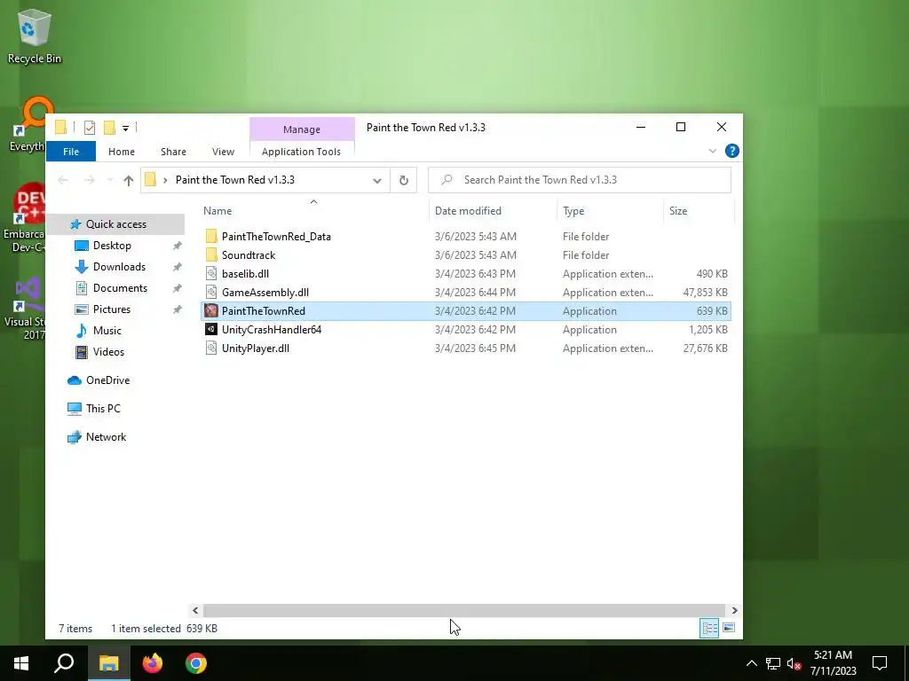
Task: Select the PaintTheTownRed_Data folder
Action: coord(276,236)
